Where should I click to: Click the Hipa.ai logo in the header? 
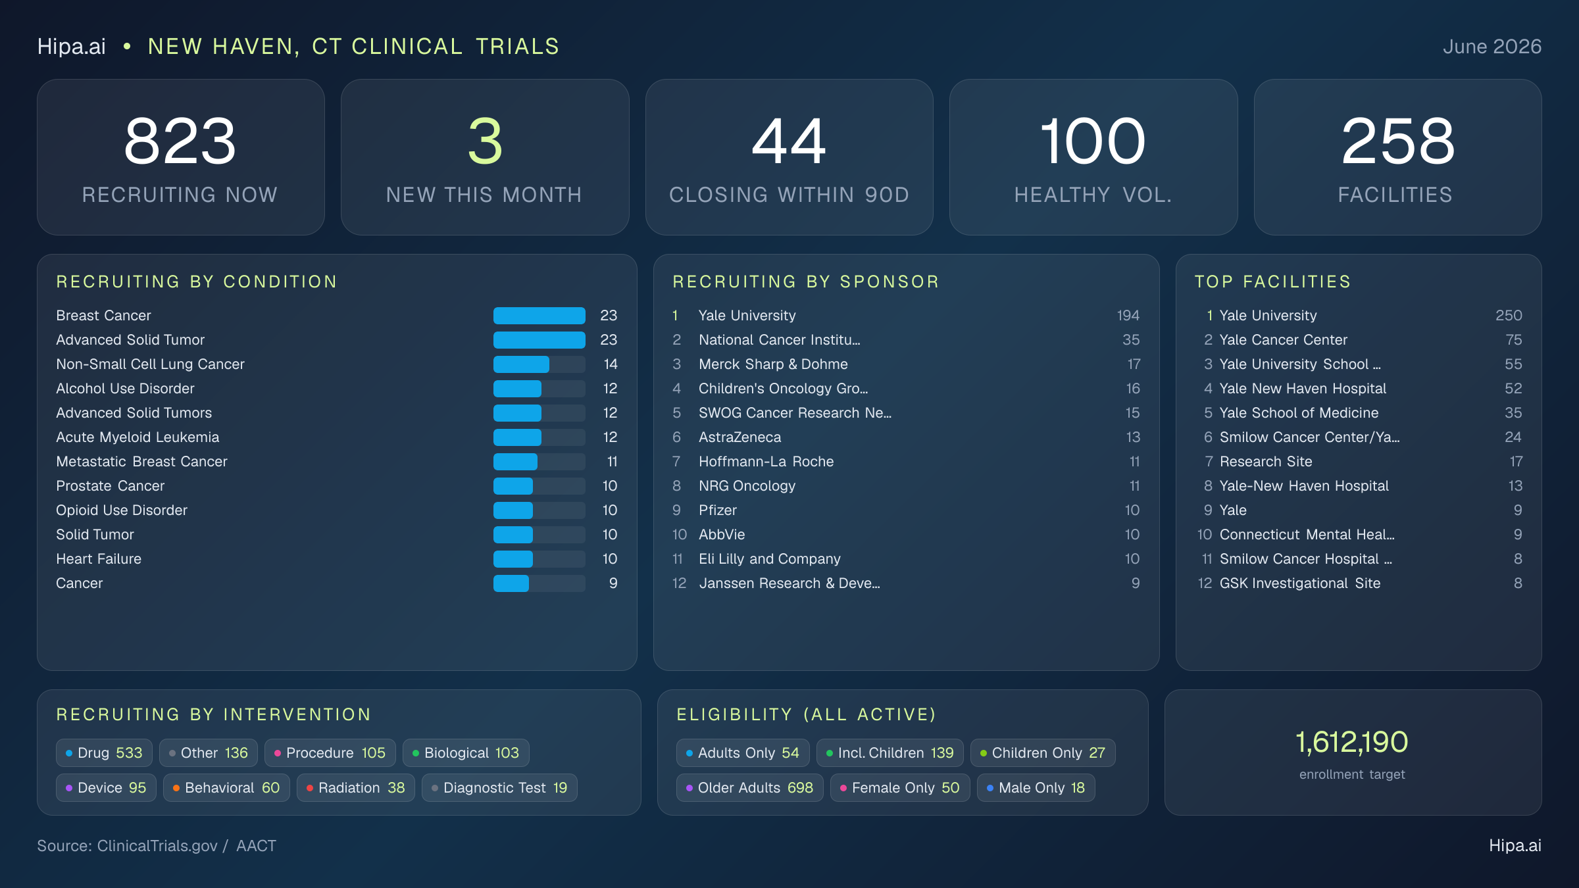point(72,47)
